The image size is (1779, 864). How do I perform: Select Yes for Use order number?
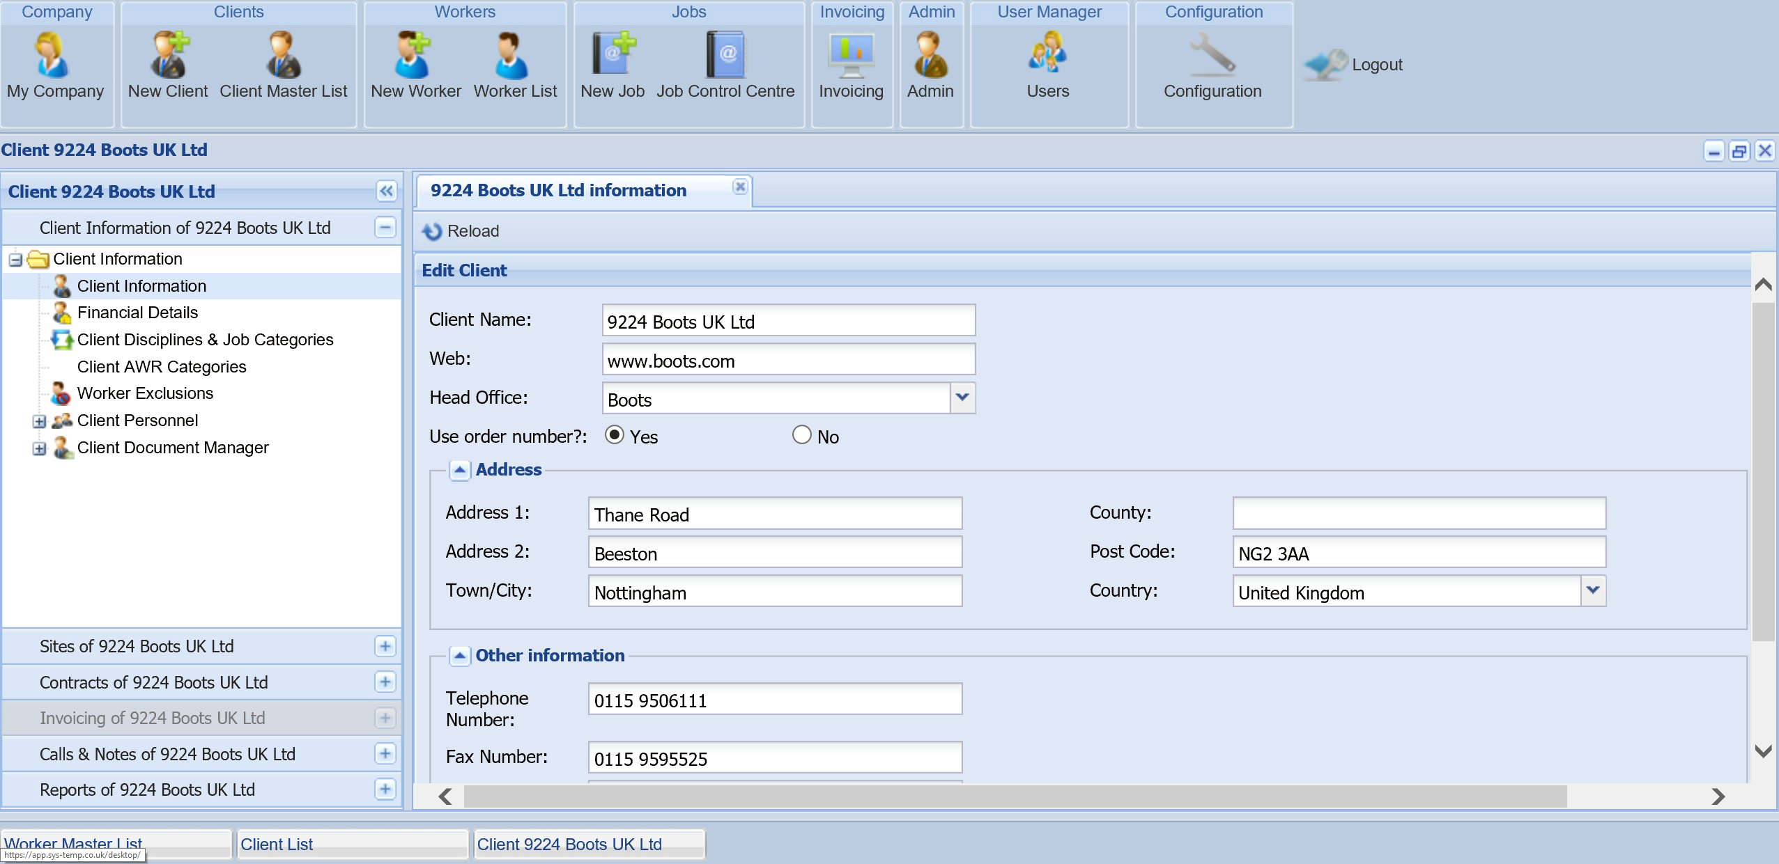[614, 435]
